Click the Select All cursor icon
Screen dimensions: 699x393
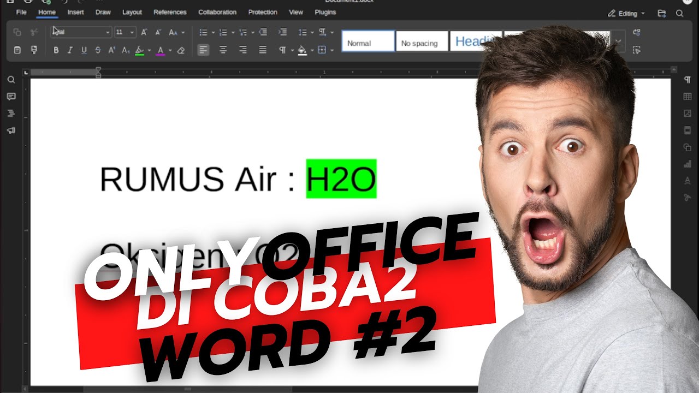(x=636, y=50)
